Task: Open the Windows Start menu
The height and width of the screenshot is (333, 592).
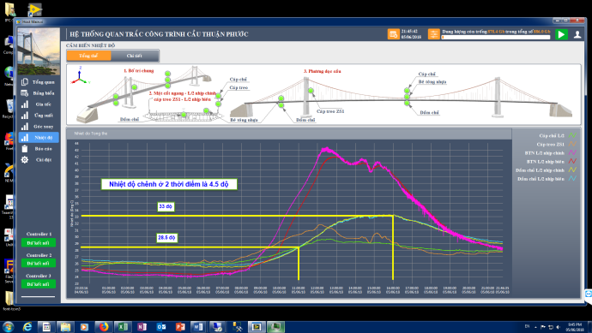Action: (x=8, y=327)
